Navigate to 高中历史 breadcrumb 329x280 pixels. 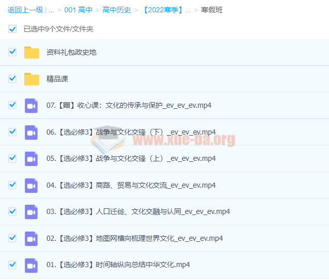click(117, 10)
